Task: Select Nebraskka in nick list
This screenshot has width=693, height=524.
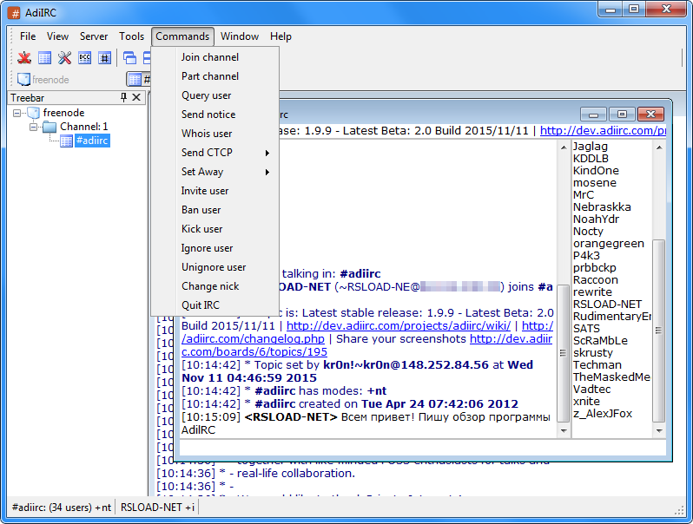Action: [602, 207]
